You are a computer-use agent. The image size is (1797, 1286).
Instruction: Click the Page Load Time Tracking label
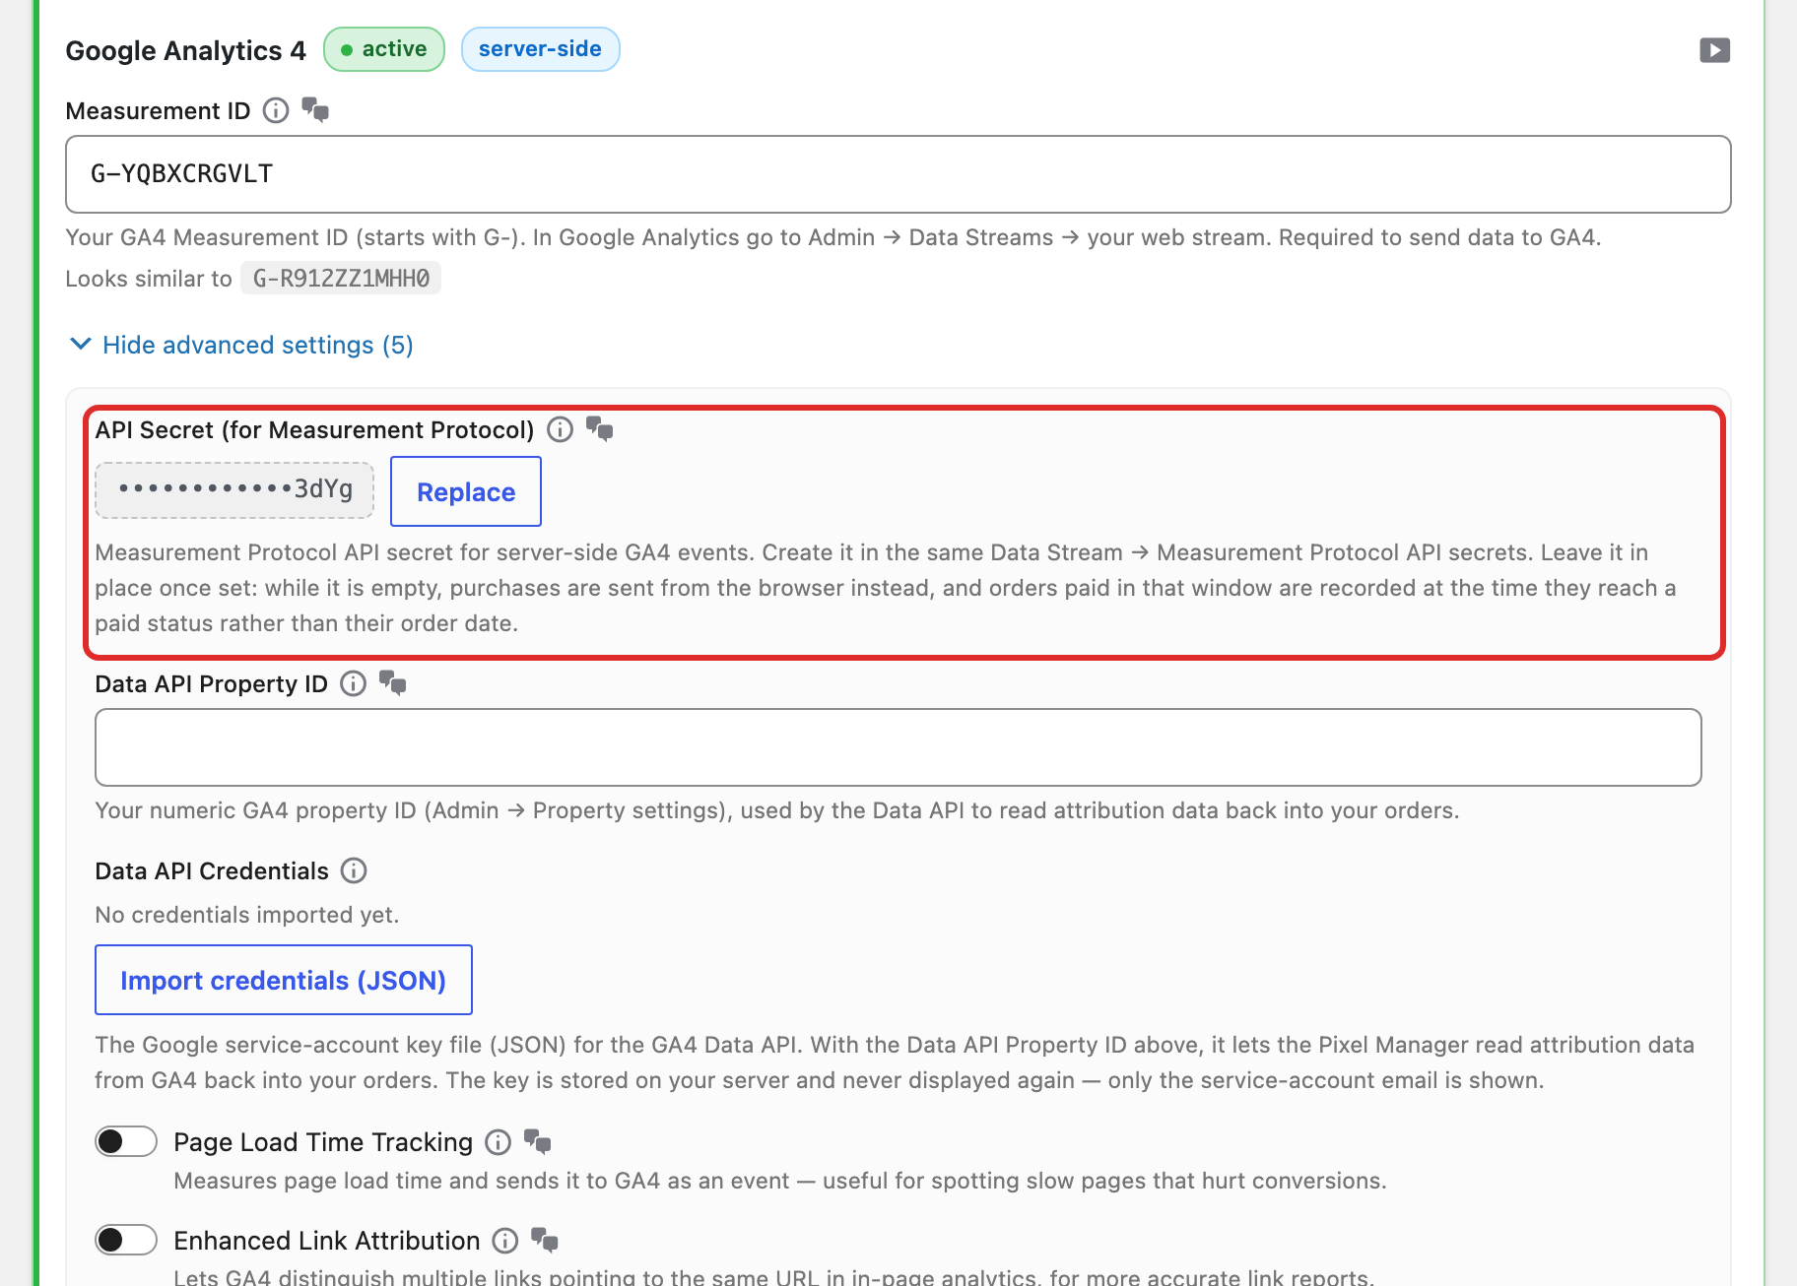point(323,1142)
